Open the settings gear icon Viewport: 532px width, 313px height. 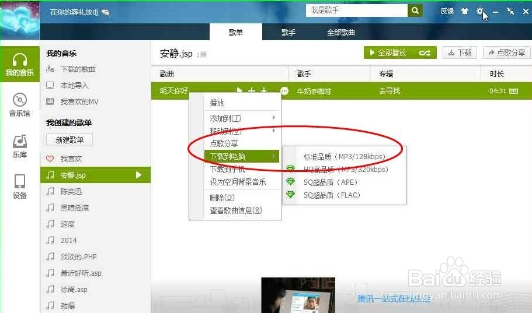pyautogui.click(x=479, y=11)
